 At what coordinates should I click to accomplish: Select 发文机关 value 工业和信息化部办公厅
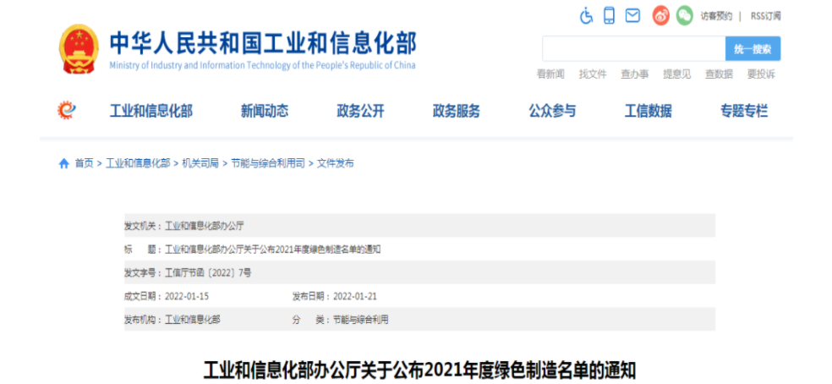coord(205,226)
